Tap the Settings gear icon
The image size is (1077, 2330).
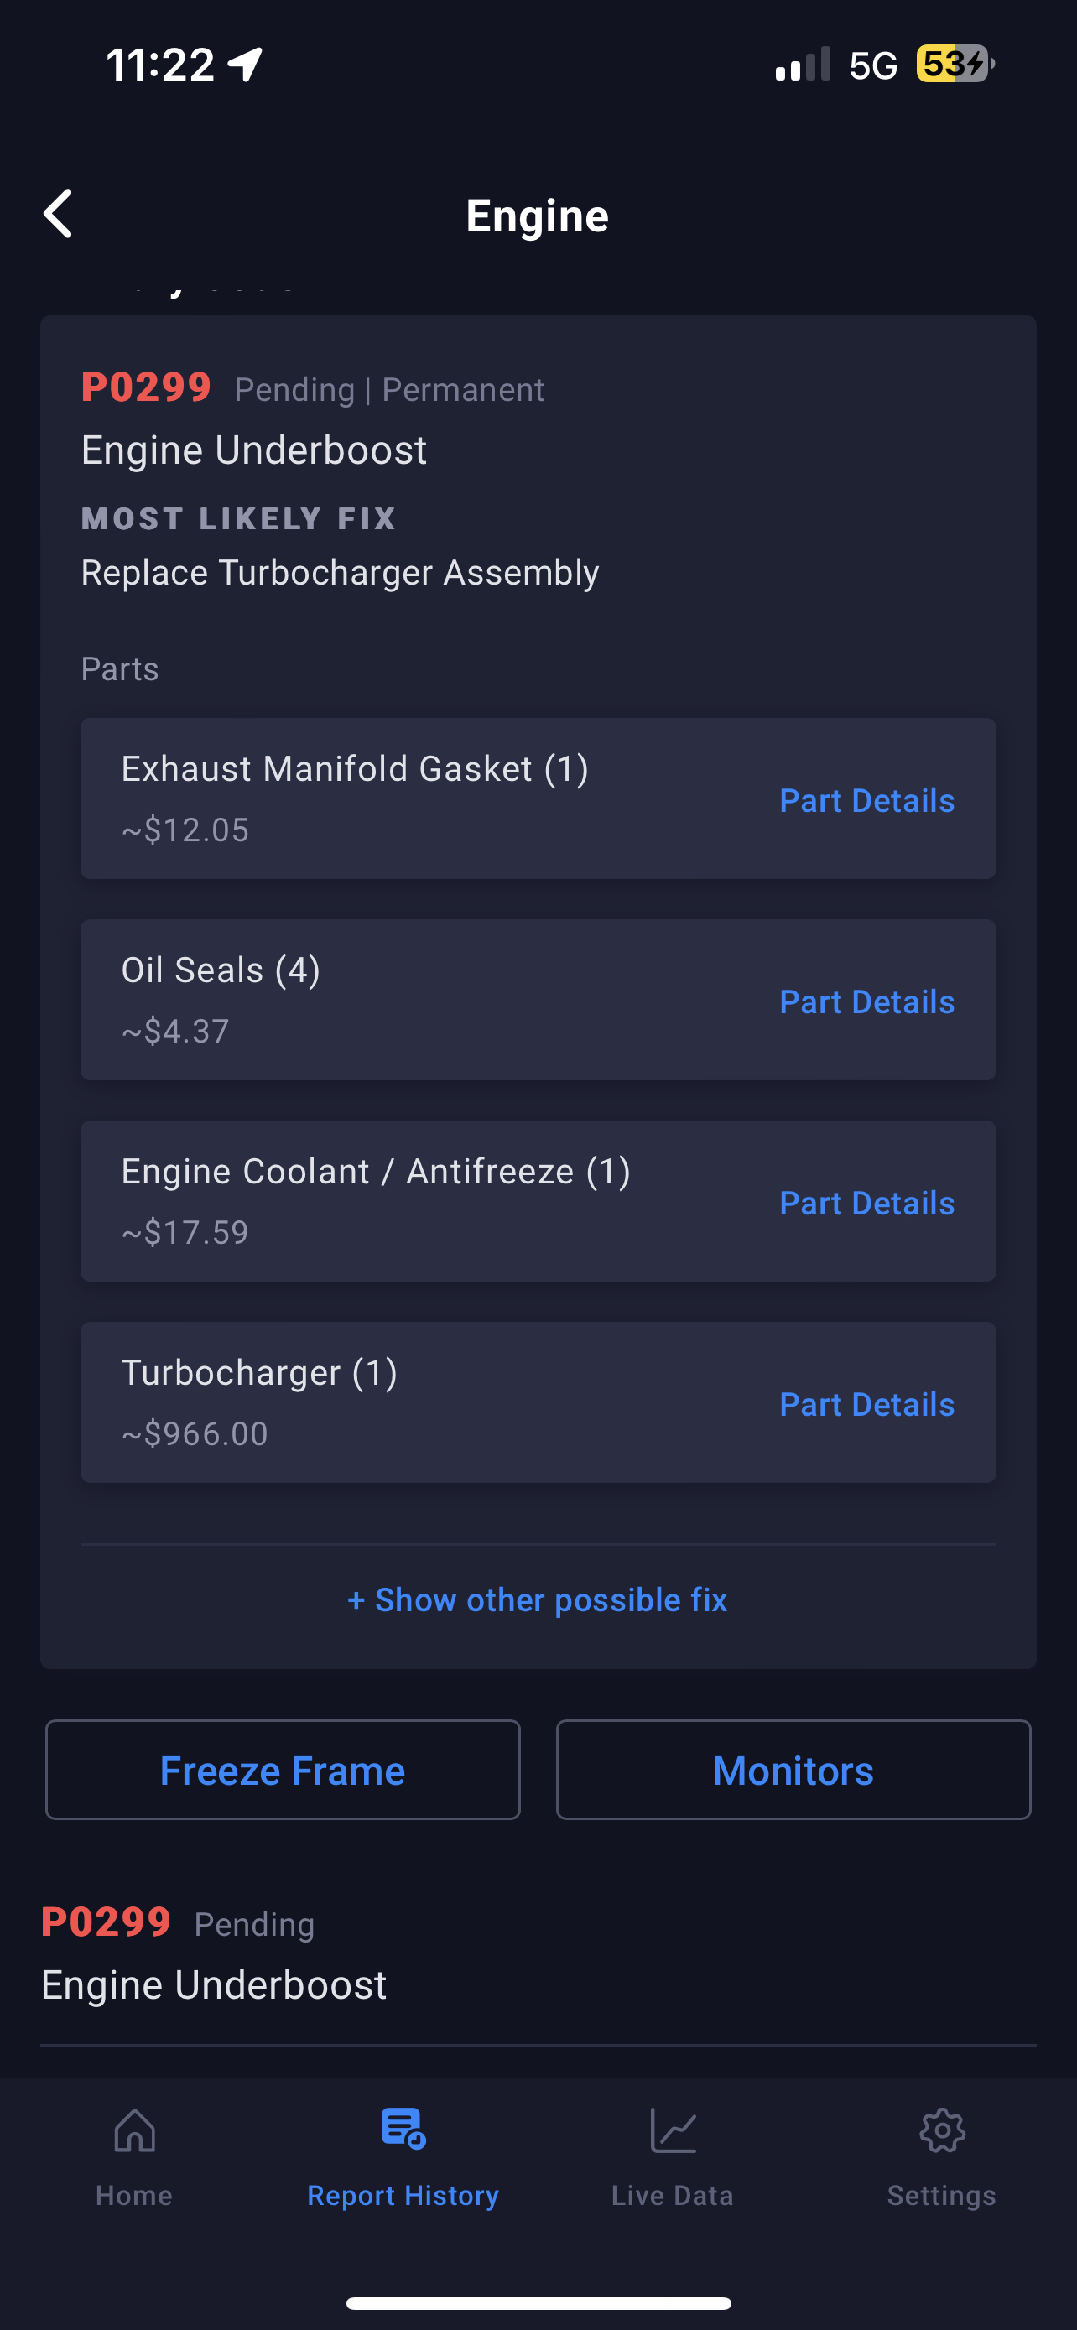[x=941, y=2130]
